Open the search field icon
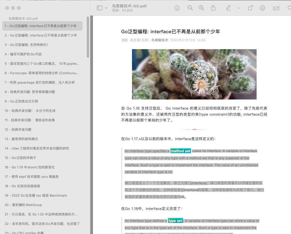The height and width of the screenshot is (234, 291). pyautogui.click(x=289, y=8)
